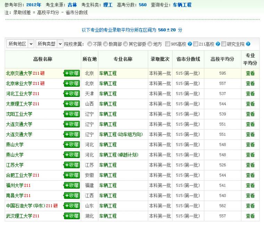Select 不限 radio option
This screenshot has width=264, height=225.
[90, 44]
